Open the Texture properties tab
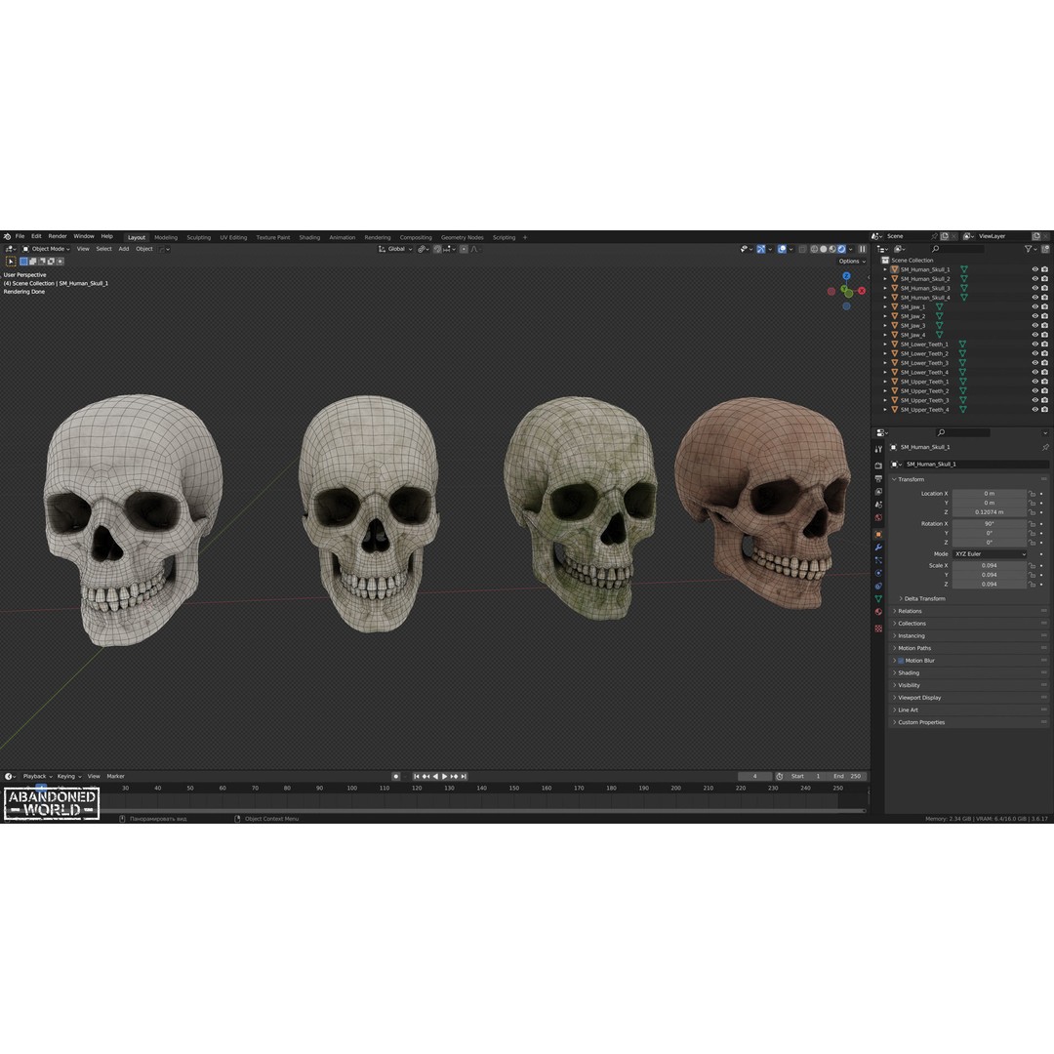The image size is (1054, 1054). [878, 628]
